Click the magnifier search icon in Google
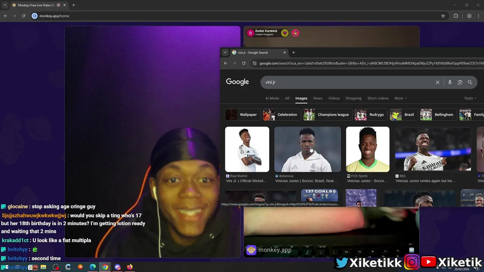This screenshot has height=272, width=484. pyautogui.click(x=470, y=82)
